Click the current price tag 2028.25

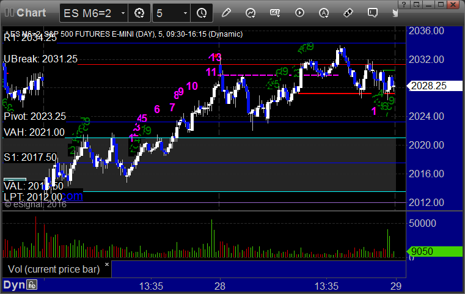(434, 86)
